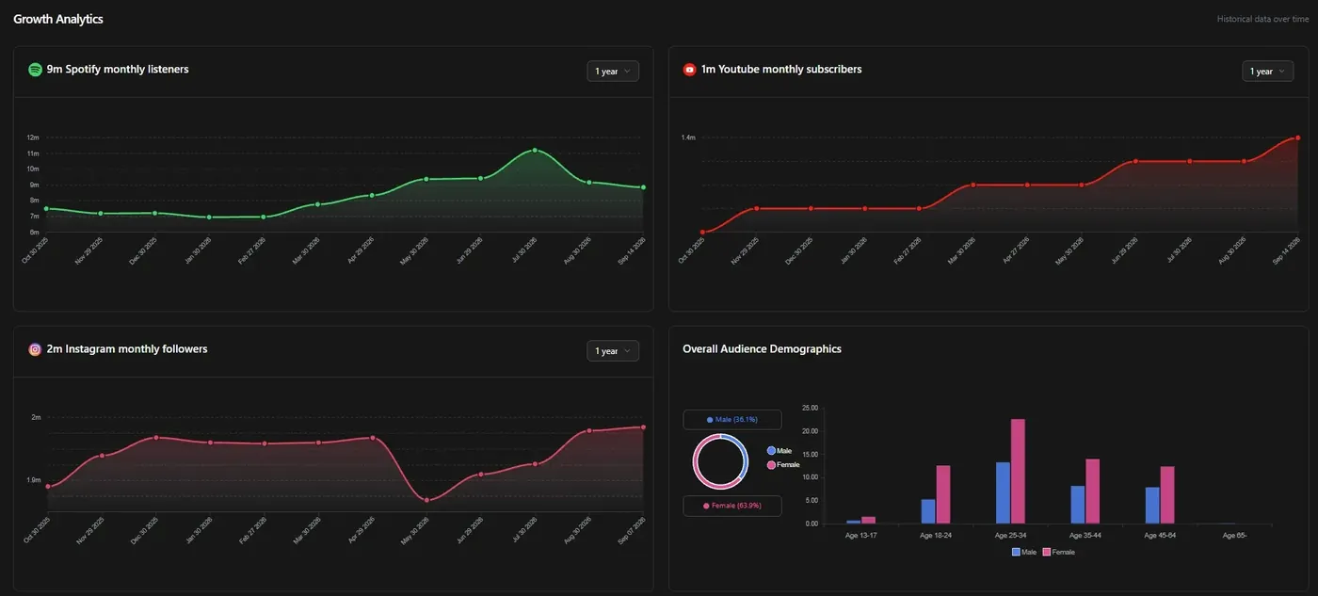Select Instagram data point for May 30 2026
This screenshot has height=596, width=1318.
(x=426, y=500)
